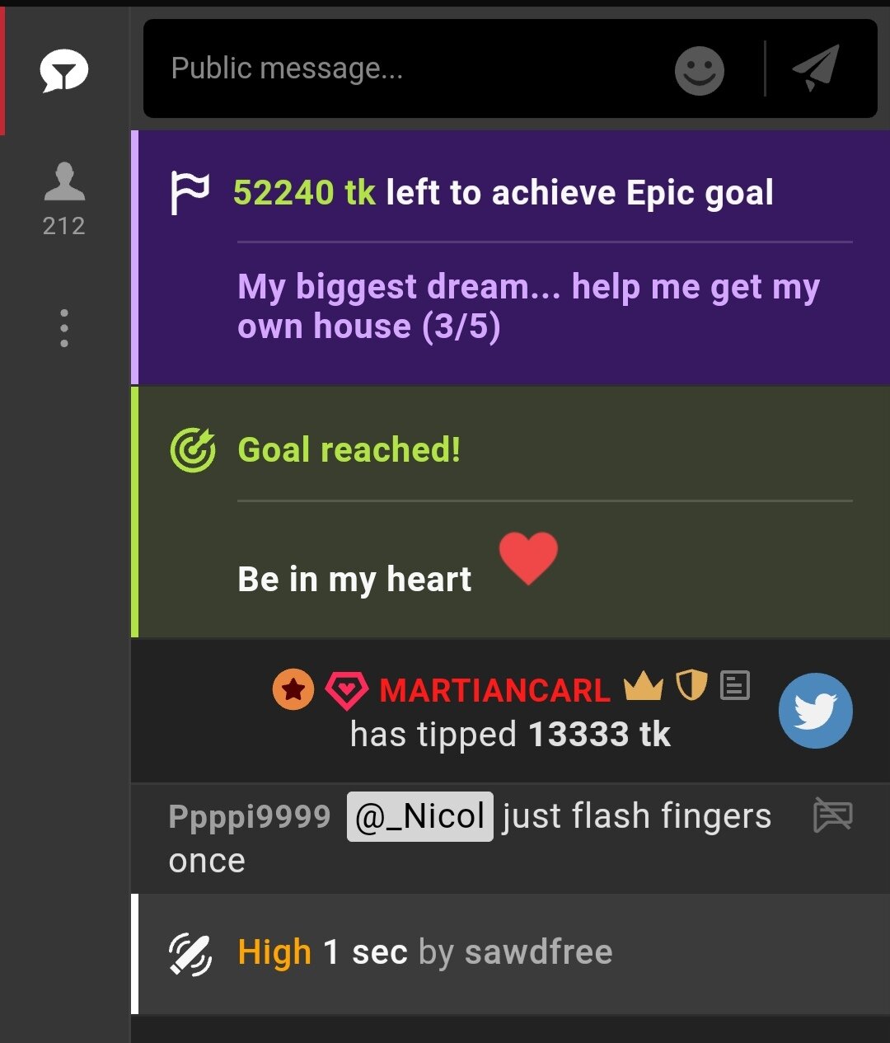This screenshot has height=1043, width=890.
Task: Open MARTIANCARL user profile
Action: pyautogui.click(x=494, y=690)
